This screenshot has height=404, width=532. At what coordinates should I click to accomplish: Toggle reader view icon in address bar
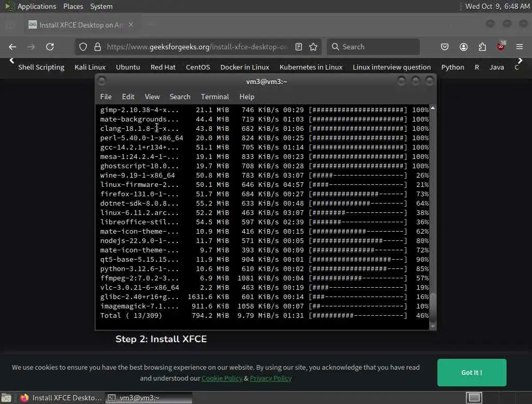point(299,47)
